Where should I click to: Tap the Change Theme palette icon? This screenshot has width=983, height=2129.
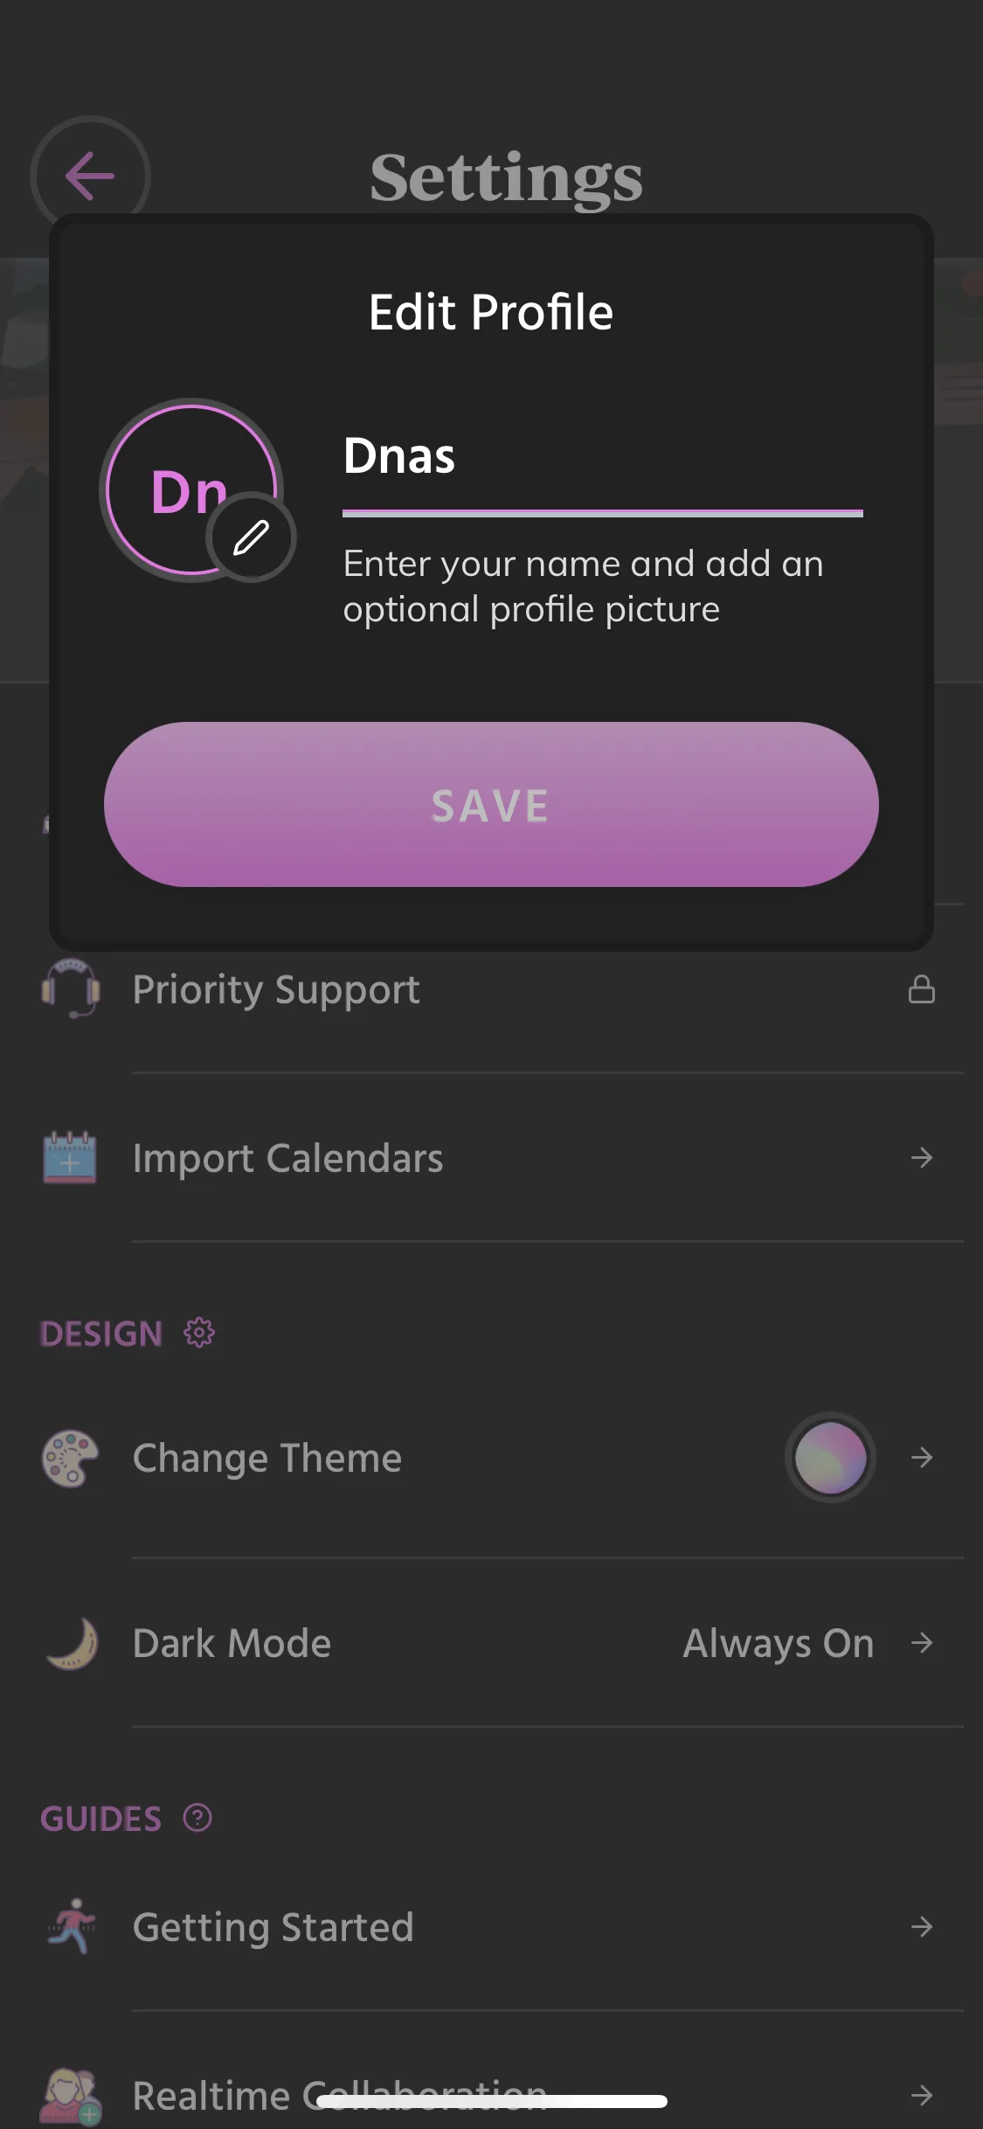[x=70, y=1458]
